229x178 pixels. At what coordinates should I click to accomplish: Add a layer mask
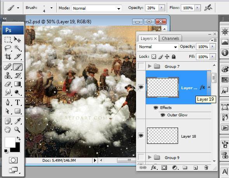coord(164,168)
